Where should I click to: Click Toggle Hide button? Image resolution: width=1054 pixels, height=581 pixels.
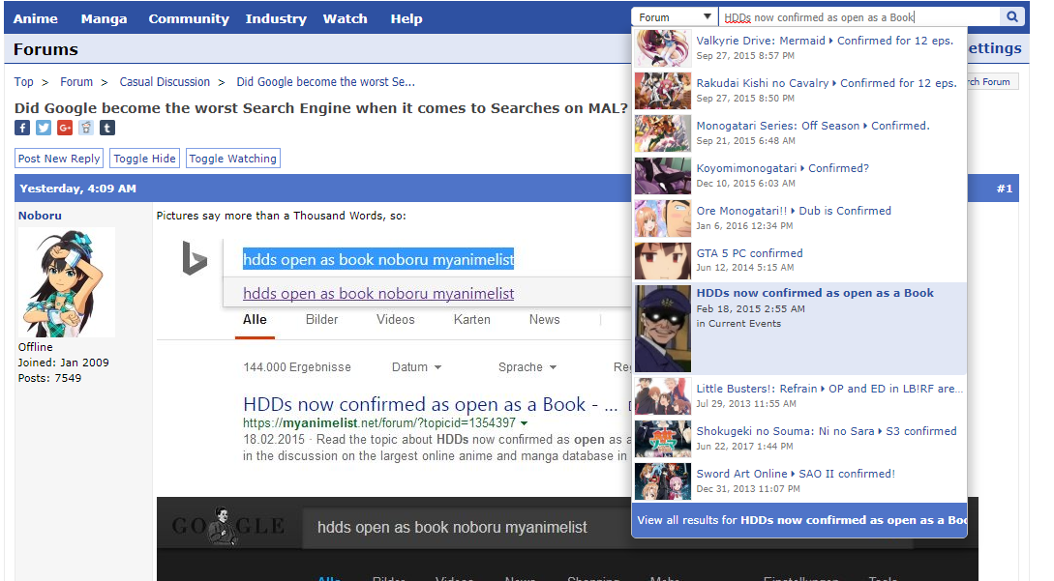click(144, 159)
